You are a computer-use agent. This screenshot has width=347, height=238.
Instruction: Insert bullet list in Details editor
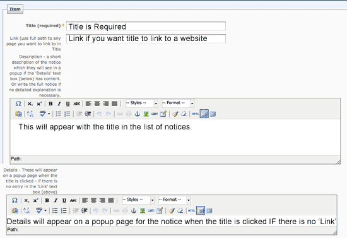[x=55, y=211]
